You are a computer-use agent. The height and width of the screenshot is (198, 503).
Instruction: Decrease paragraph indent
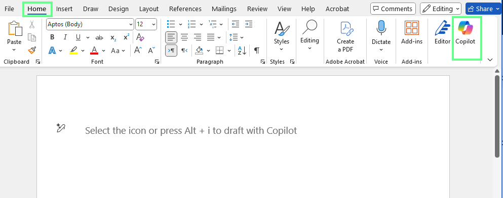[236, 24]
